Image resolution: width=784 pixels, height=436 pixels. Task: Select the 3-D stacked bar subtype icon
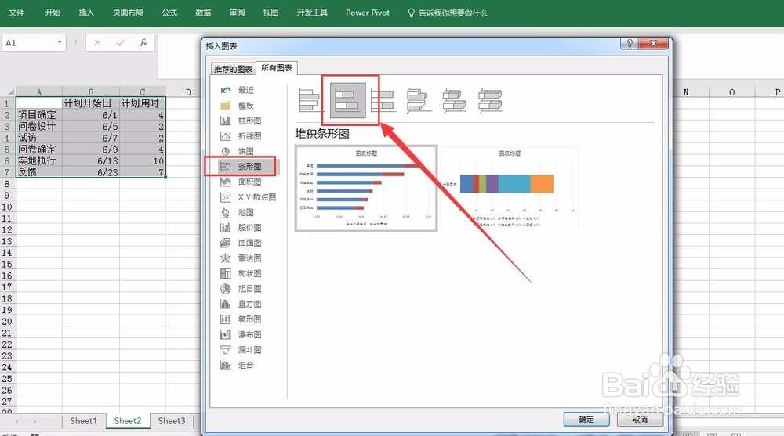click(455, 100)
